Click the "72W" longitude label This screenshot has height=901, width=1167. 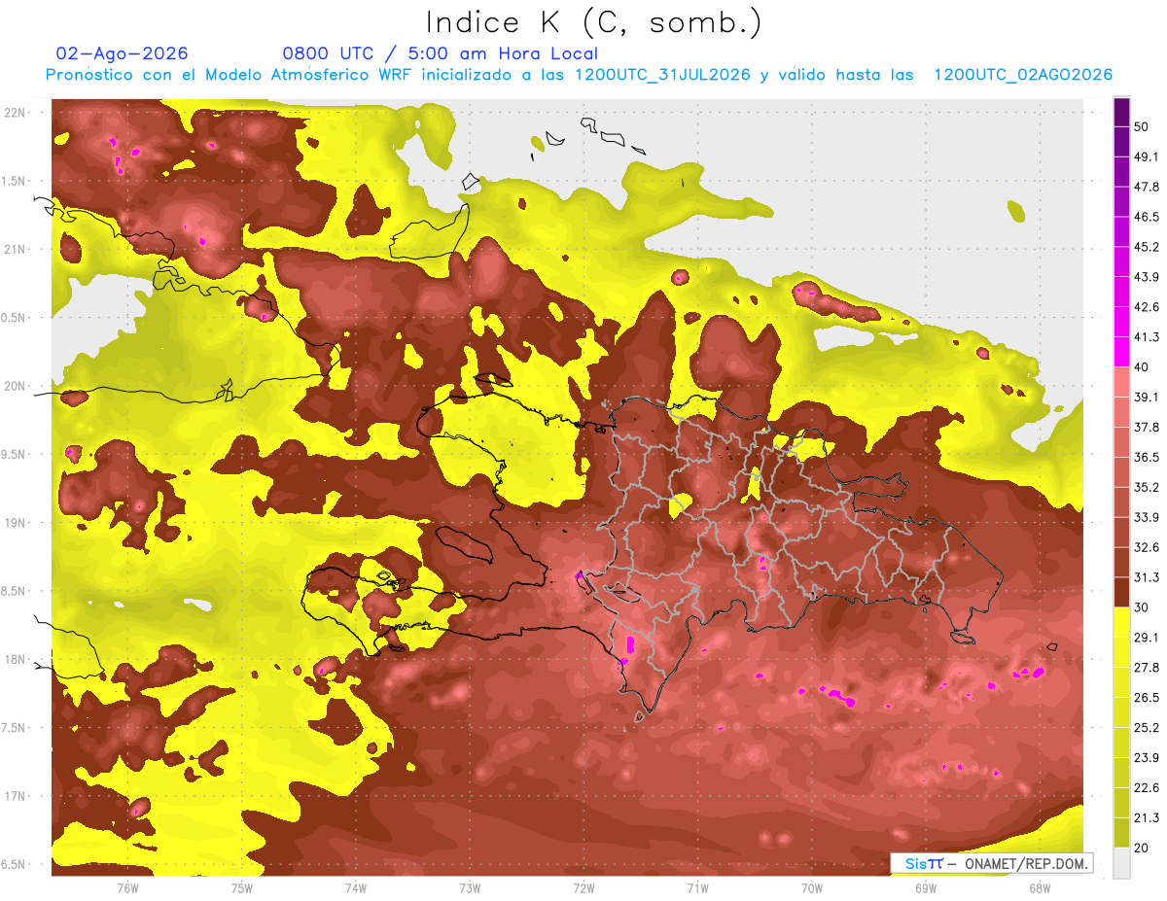pos(583,888)
